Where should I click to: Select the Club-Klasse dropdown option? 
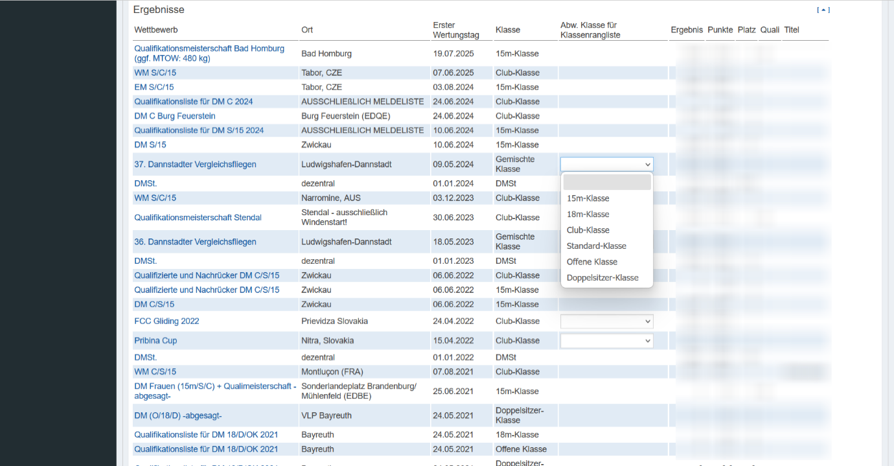tap(588, 230)
